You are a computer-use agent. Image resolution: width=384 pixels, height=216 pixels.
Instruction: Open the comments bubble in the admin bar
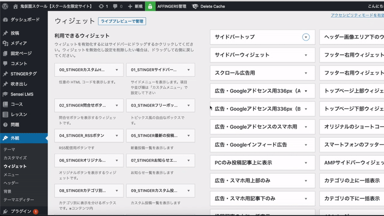(115, 6)
